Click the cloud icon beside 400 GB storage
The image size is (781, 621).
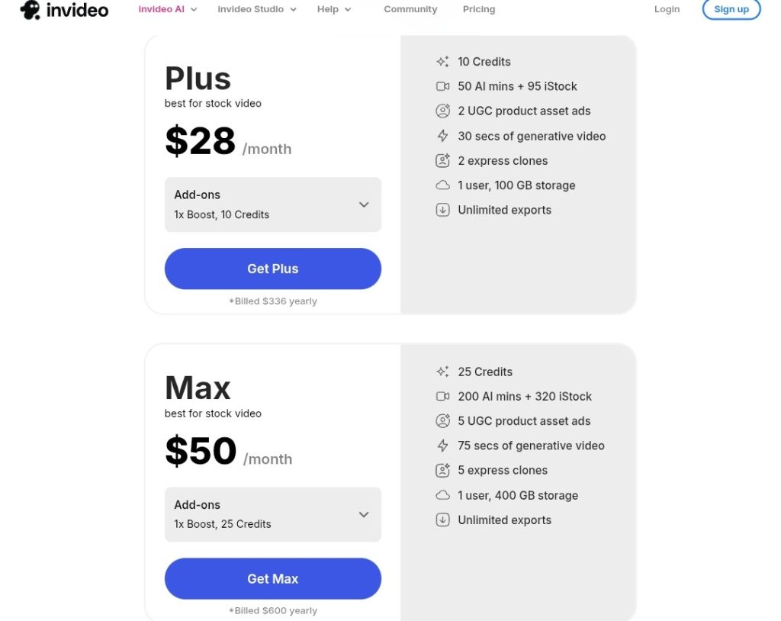click(x=442, y=495)
